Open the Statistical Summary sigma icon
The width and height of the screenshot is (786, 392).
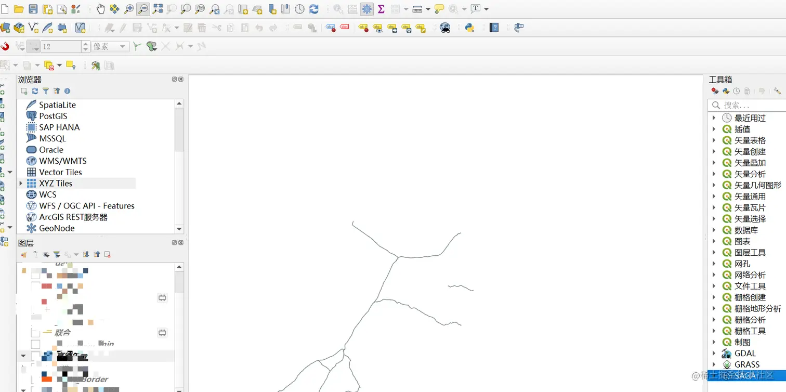click(x=381, y=9)
